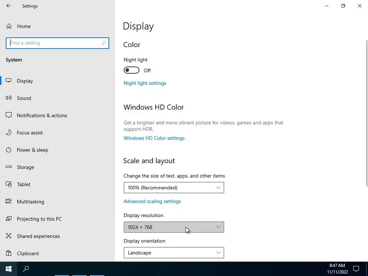Image resolution: width=368 pixels, height=276 pixels.
Task: Click the back arrow in Settings
Action: coord(9,6)
